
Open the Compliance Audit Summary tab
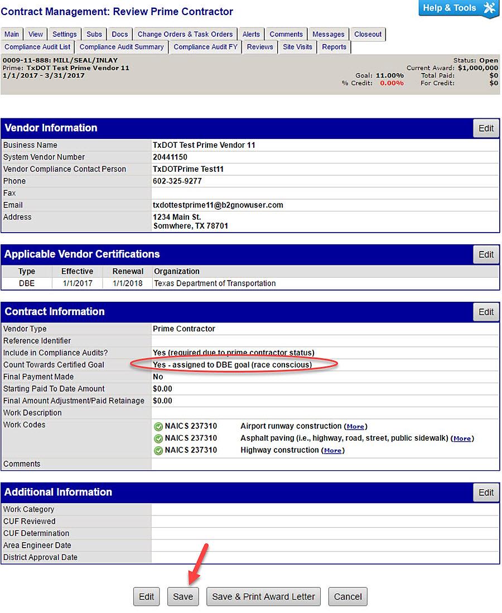click(x=122, y=47)
